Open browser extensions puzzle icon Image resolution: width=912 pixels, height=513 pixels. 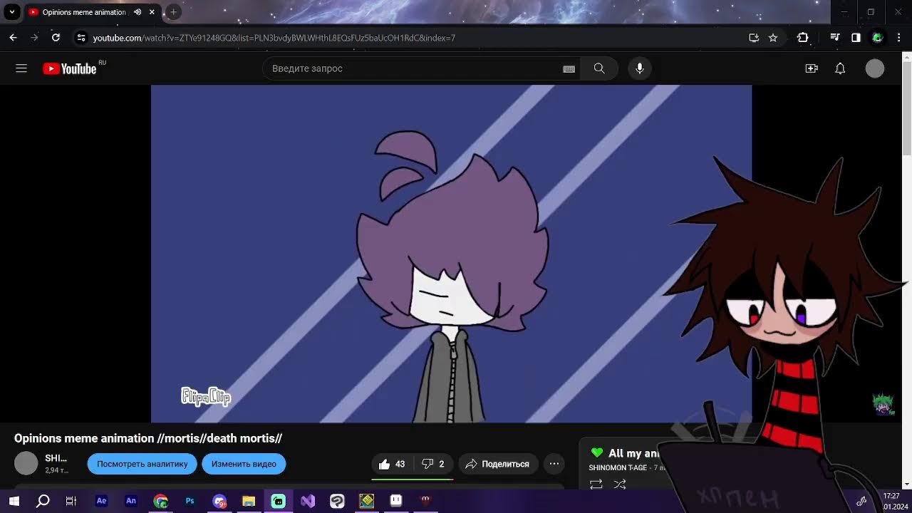(x=803, y=38)
